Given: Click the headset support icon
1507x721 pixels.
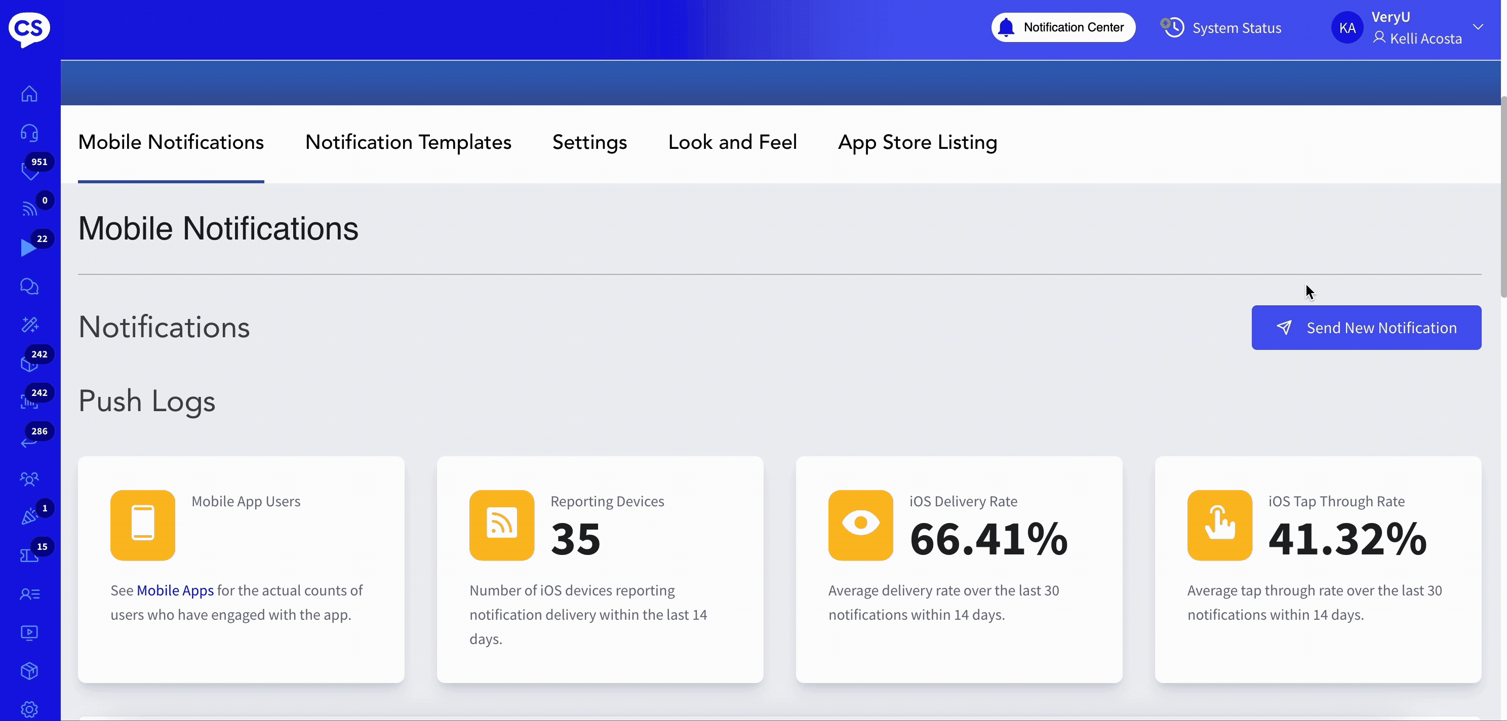Looking at the screenshot, I should 29,133.
